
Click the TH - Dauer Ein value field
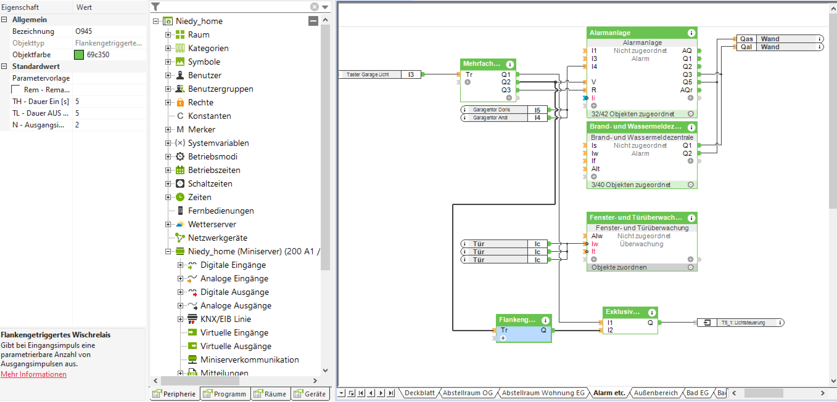coord(109,102)
